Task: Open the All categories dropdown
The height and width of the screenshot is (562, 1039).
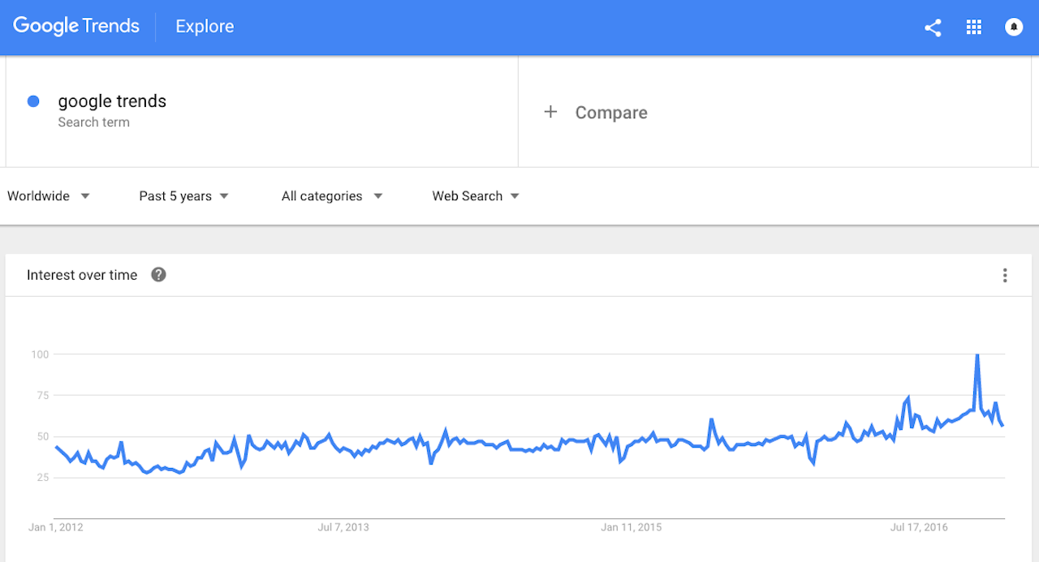Action: pyautogui.click(x=331, y=195)
